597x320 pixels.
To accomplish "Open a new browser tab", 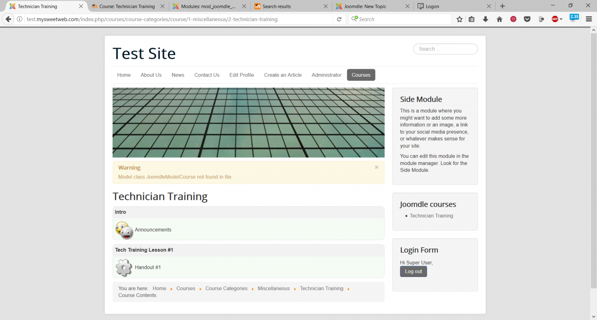I will coord(502,6).
